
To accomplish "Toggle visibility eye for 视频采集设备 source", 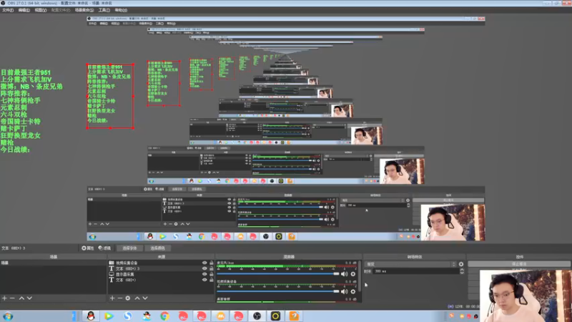I will [204, 263].
